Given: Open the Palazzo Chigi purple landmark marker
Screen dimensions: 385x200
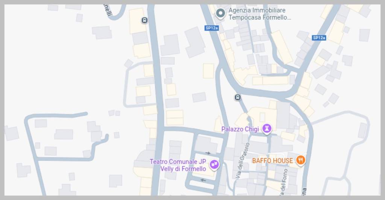Looking at the screenshot, I should point(267,129).
